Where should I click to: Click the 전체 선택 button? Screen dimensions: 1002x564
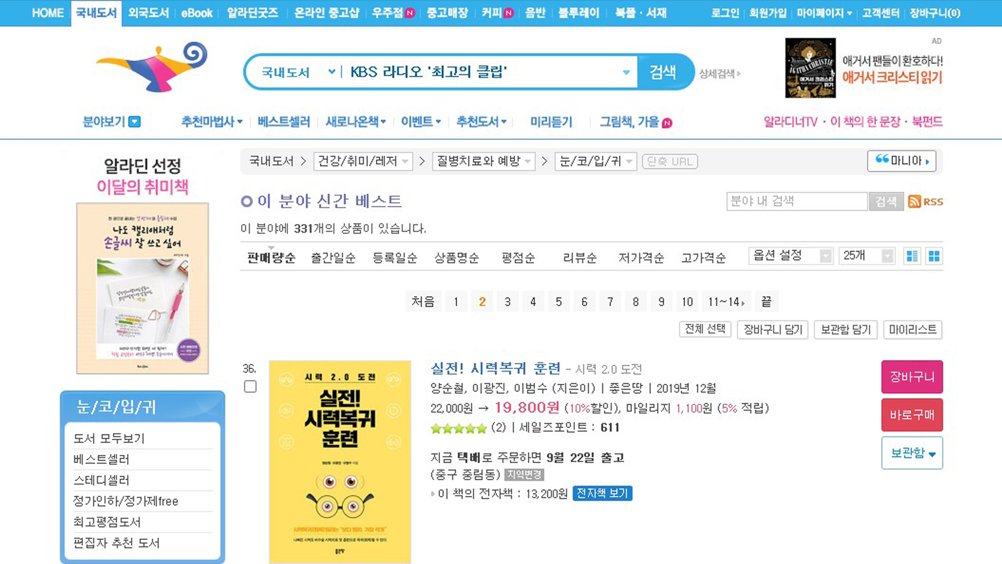705,329
